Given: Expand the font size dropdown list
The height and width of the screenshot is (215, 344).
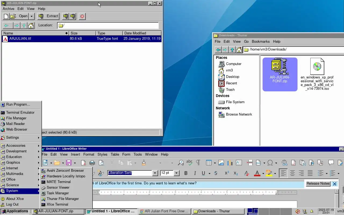Looking at the screenshot, I should pyautogui.click(x=177, y=173).
